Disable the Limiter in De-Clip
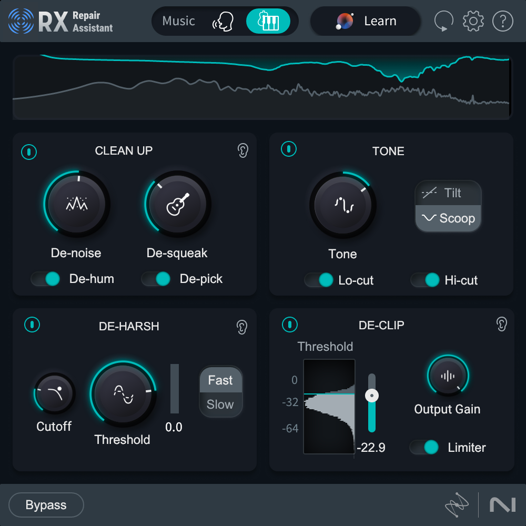Image resolution: width=526 pixels, height=526 pixels. tap(425, 448)
